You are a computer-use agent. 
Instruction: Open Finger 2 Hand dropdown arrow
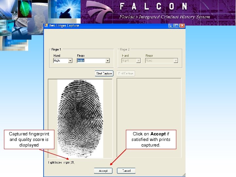[138, 61]
